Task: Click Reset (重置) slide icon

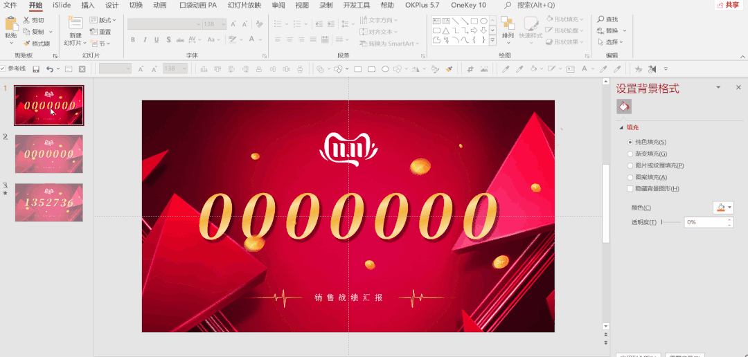Action: point(93,32)
